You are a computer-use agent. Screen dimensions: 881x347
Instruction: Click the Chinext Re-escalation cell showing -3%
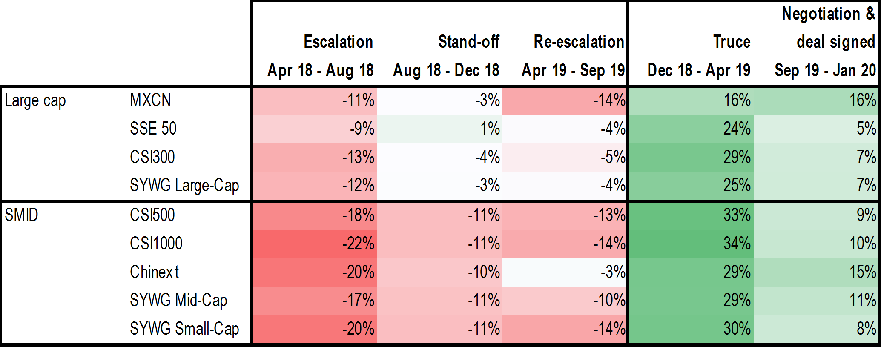(x=613, y=272)
